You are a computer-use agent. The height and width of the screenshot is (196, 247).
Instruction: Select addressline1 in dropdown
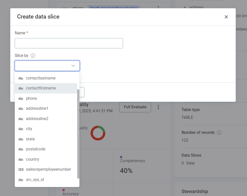(x=37, y=109)
